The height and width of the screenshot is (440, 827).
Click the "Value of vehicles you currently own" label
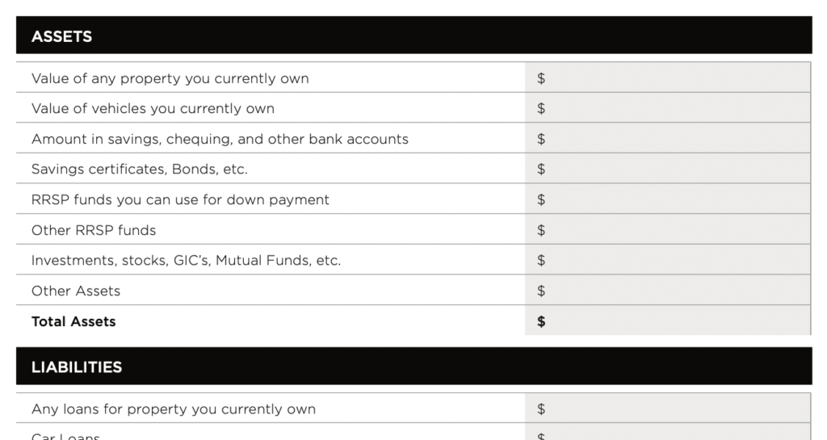pos(153,108)
